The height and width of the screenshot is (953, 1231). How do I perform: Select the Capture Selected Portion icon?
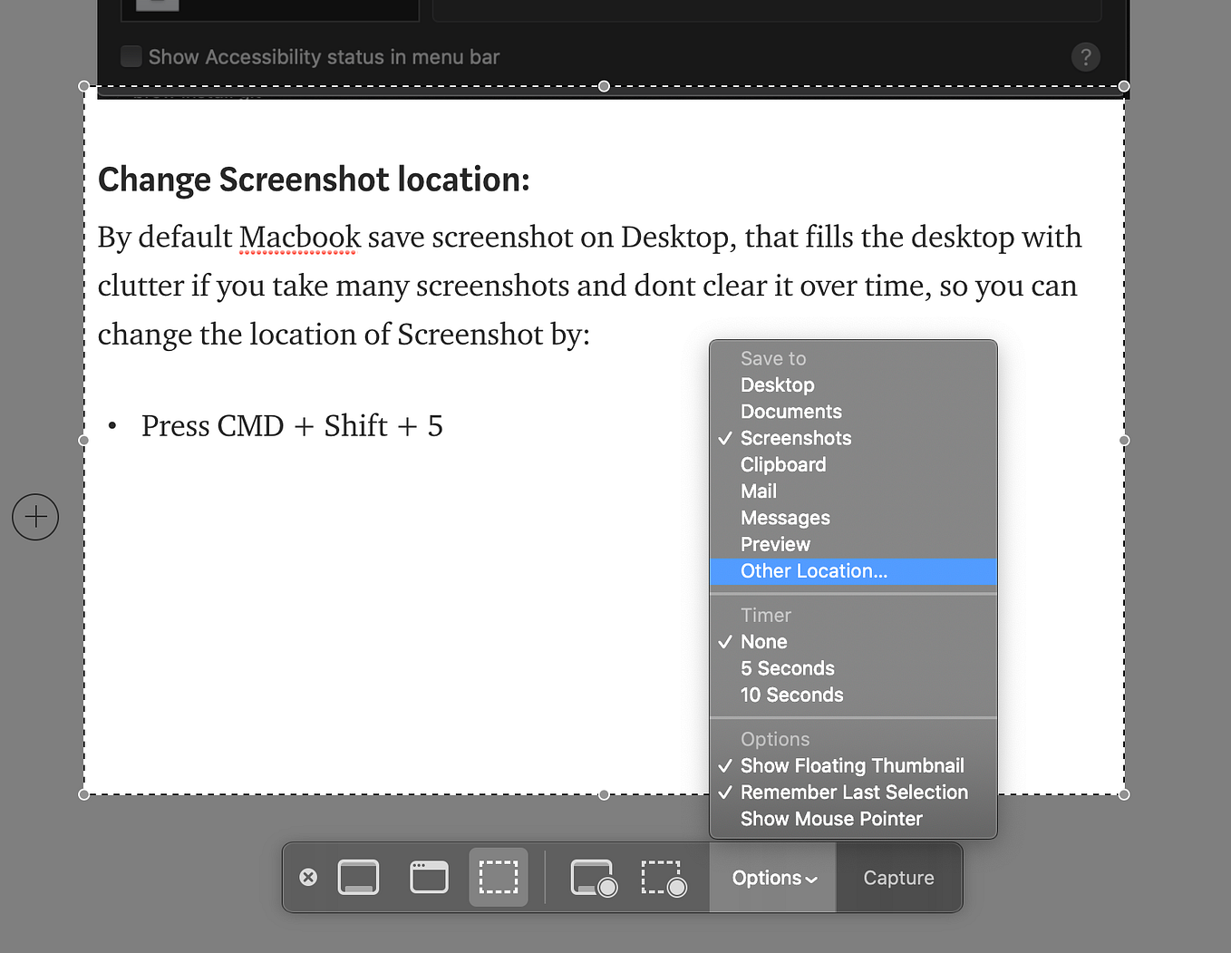(x=498, y=877)
